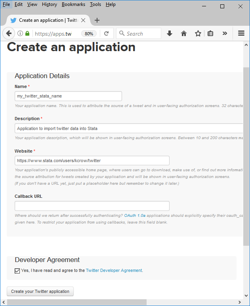
Task: Click the Create an application page title
Action: (x=71, y=47)
